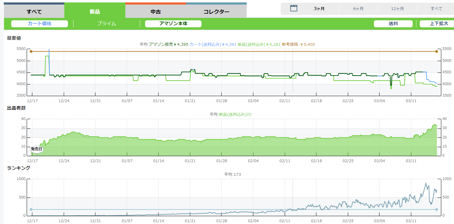
Task: Select the 新品 tab
Action: pos(95,12)
